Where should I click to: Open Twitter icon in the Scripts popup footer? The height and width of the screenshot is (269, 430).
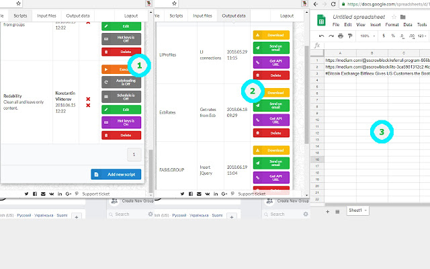[26, 194]
